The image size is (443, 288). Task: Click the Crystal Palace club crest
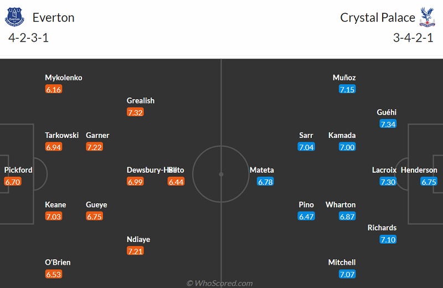(x=426, y=18)
